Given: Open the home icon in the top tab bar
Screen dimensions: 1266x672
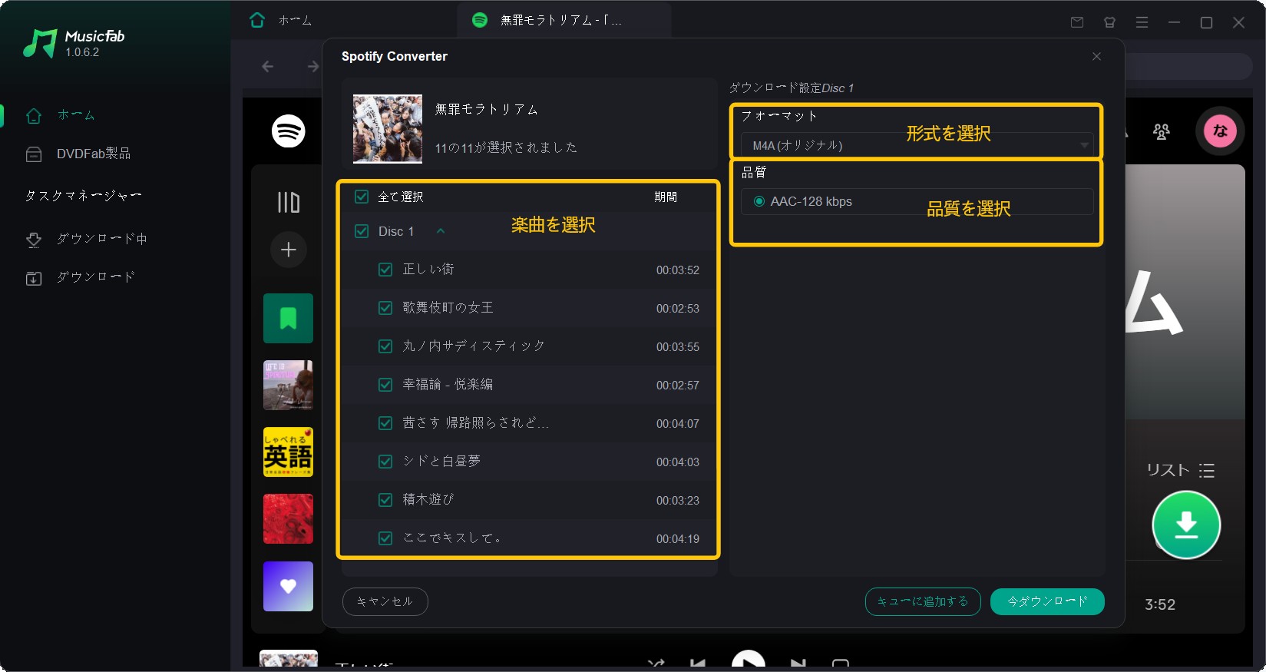Looking at the screenshot, I should 257,20.
